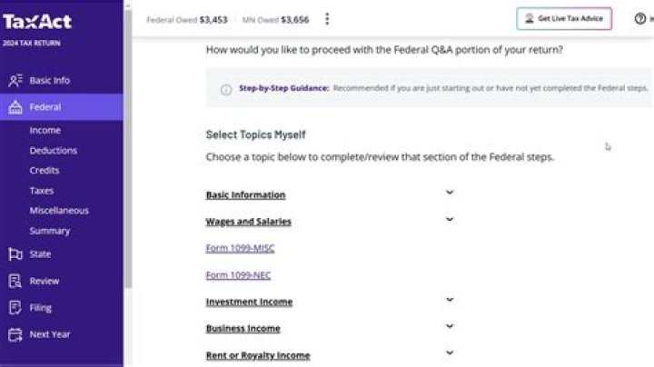Screen dimensions: 654x367
Task: Go to Income in sidebar
Action: point(45,131)
